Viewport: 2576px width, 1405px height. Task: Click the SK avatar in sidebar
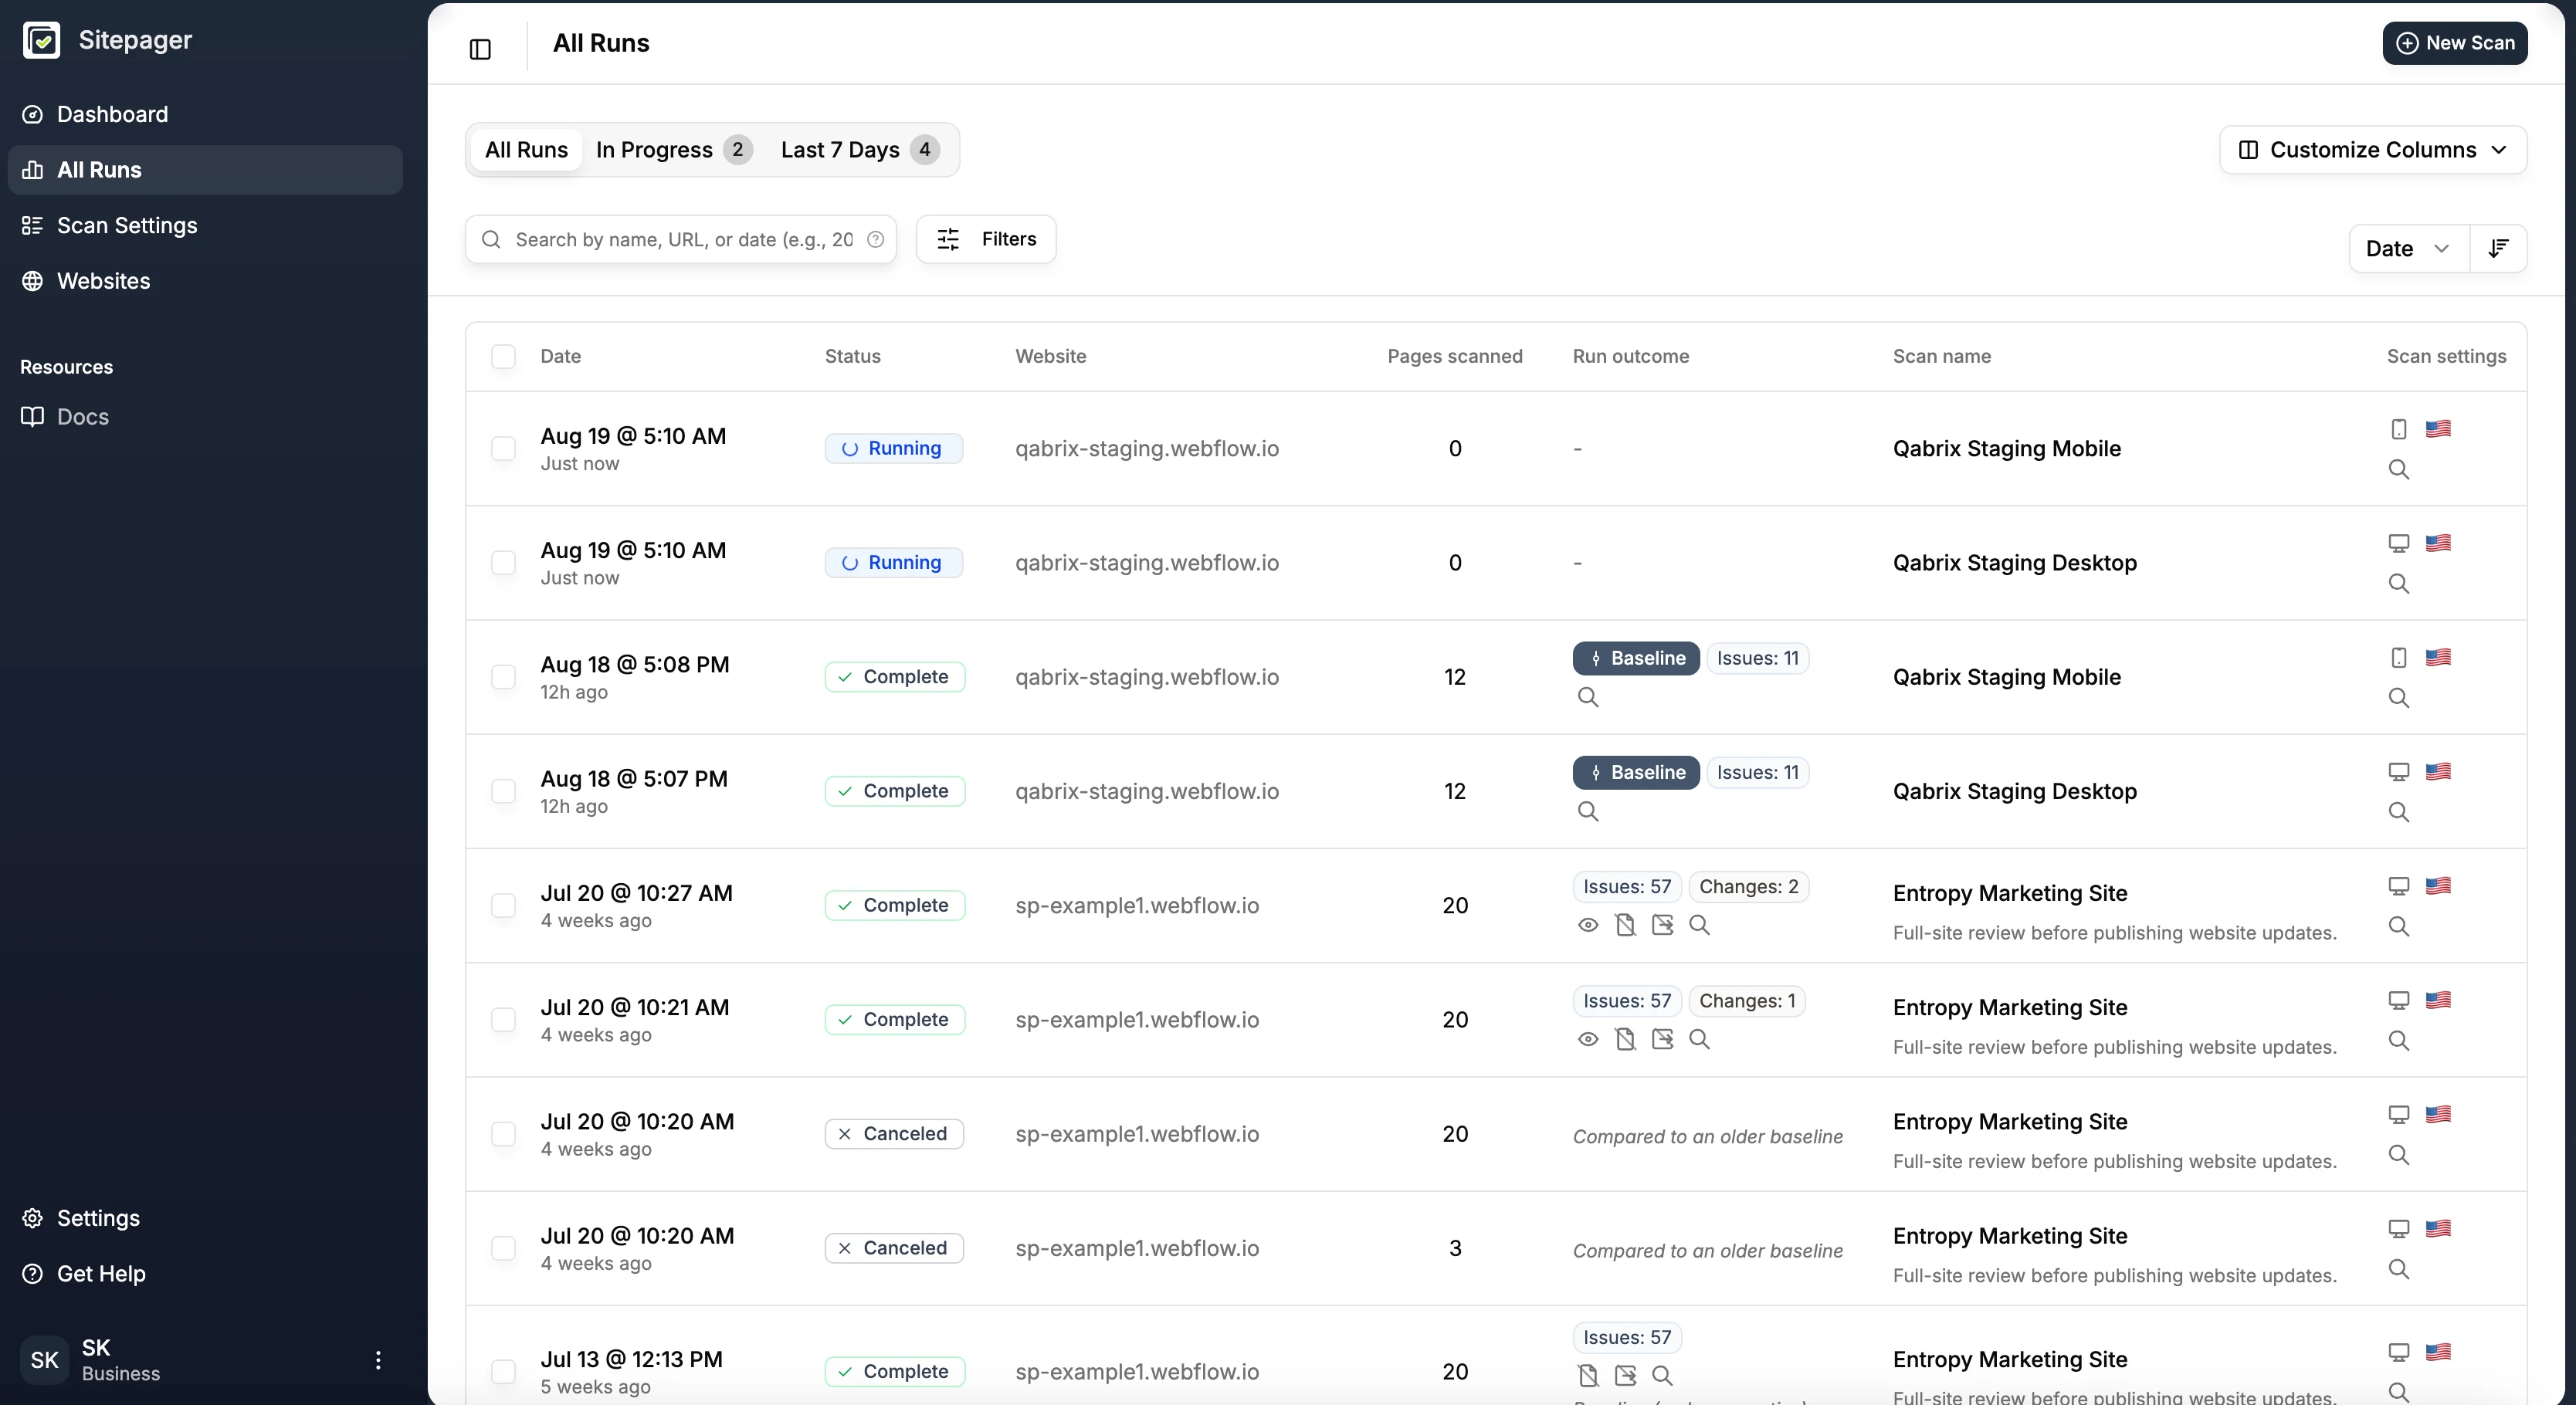tap(44, 1360)
